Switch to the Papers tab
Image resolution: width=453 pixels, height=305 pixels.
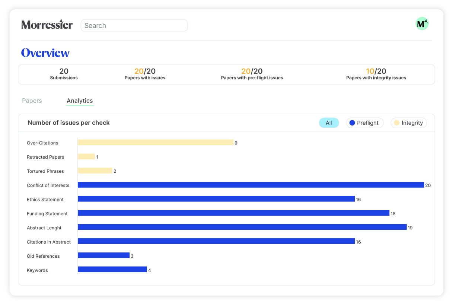coord(32,101)
